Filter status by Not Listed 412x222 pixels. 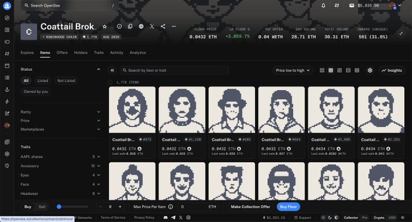click(66, 80)
